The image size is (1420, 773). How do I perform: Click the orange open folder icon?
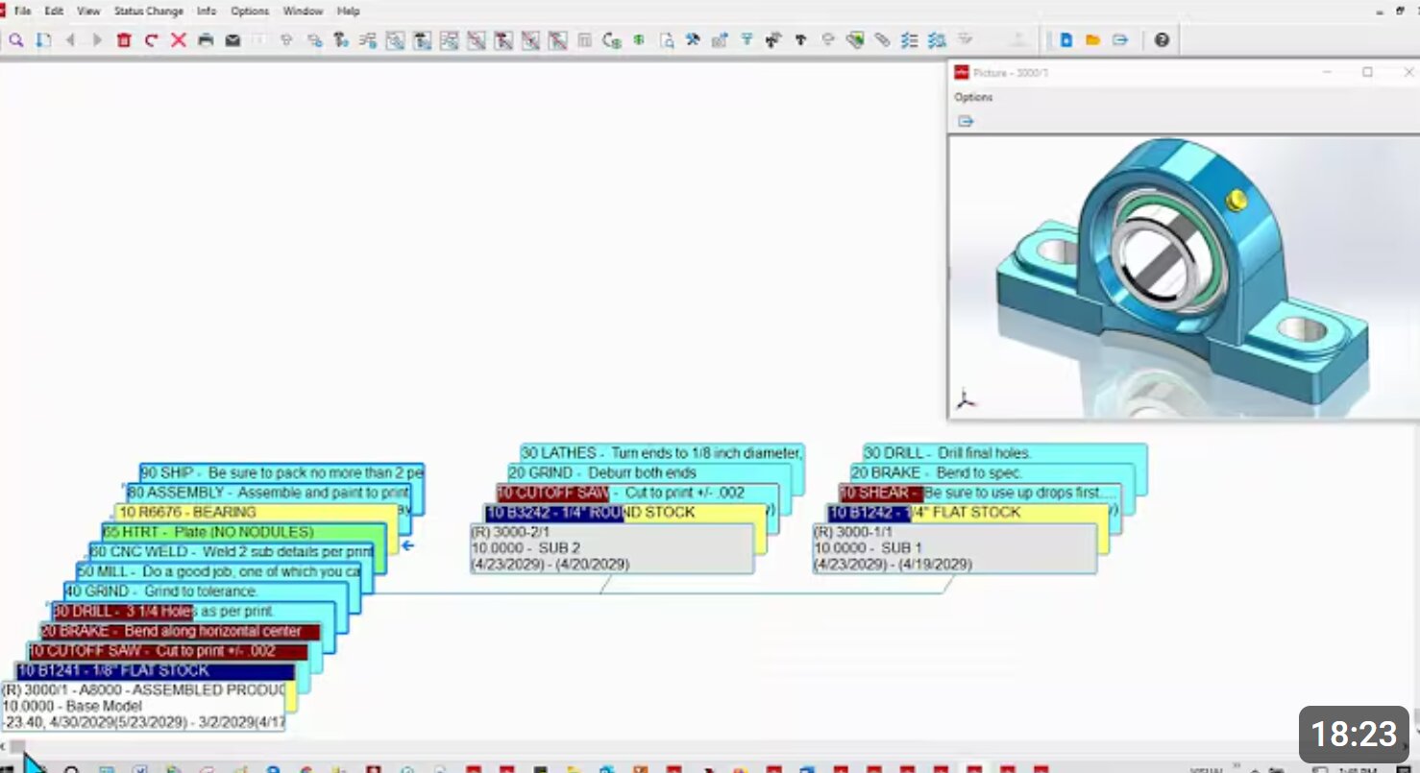pyautogui.click(x=1092, y=40)
